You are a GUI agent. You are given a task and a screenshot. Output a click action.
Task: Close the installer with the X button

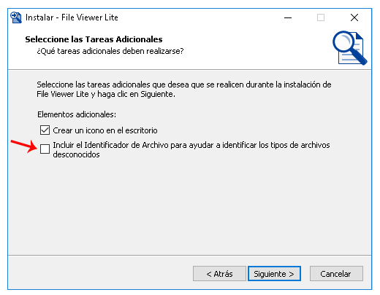point(354,17)
